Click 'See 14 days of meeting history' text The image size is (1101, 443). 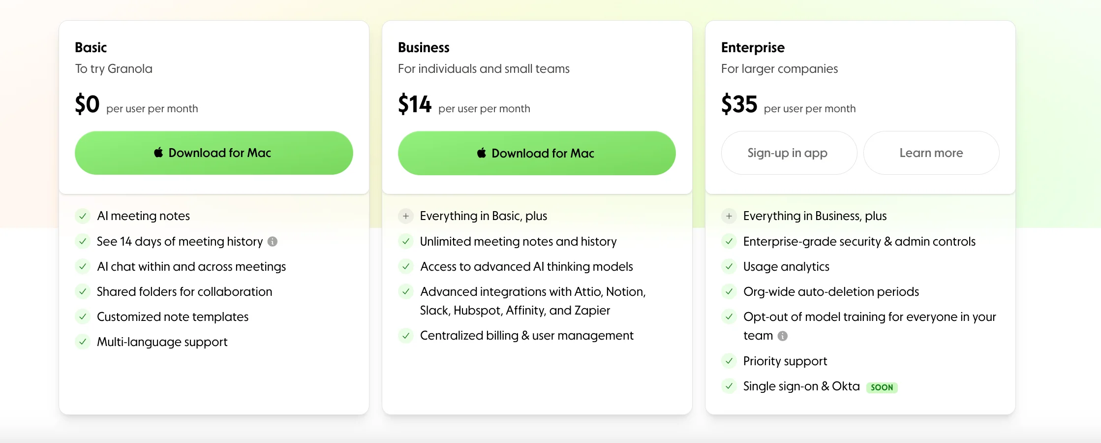(180, 242)
